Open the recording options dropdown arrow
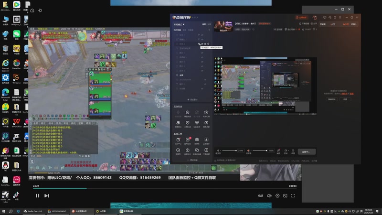This screenshot has width=382, height=215. pos(288,150)
